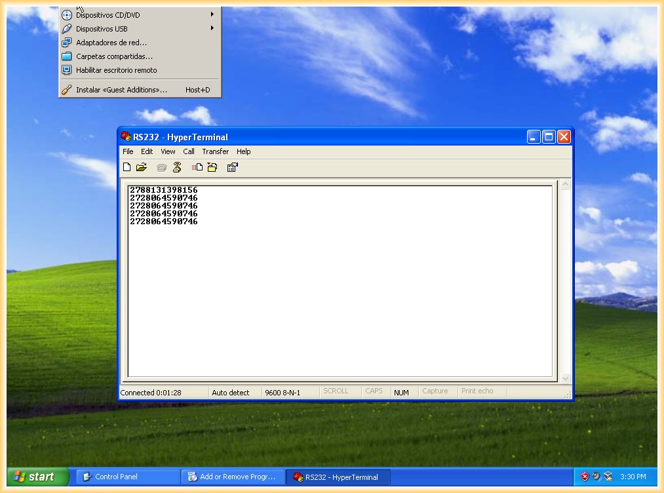Click the New connection toolbar icon
Viewport: 664px width, 493px height.
coord(127,167)
